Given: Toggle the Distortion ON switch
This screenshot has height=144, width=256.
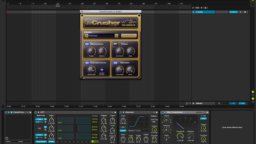Looking at the screenshot, I should [87, 44].
